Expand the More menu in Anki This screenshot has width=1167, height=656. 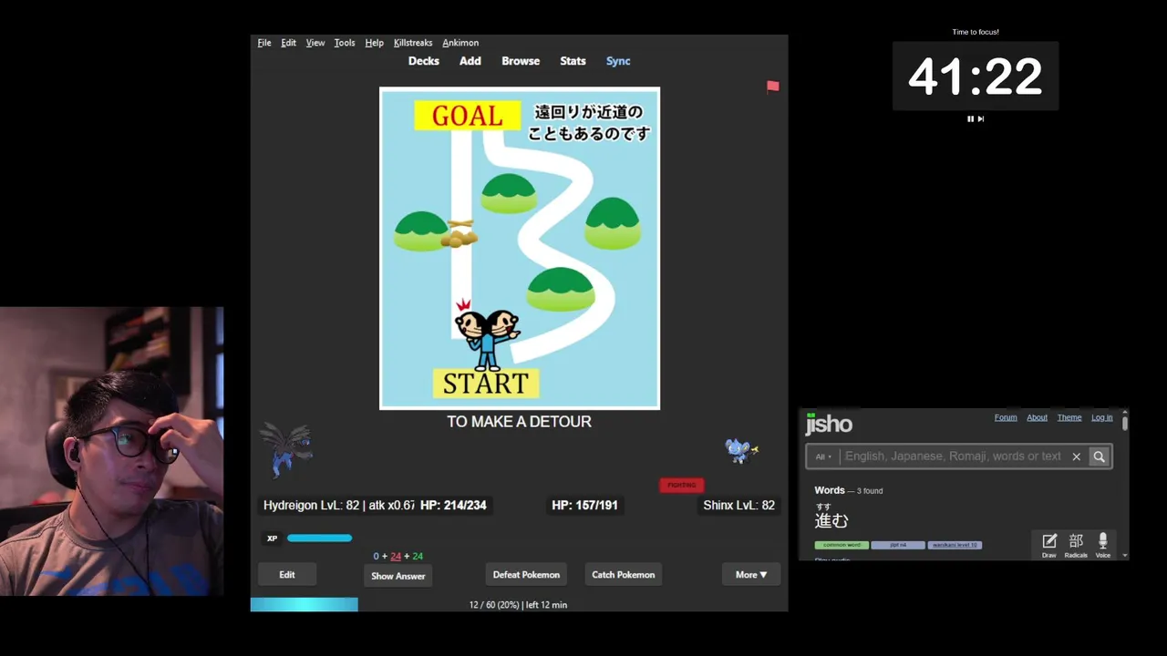point(751,574)
